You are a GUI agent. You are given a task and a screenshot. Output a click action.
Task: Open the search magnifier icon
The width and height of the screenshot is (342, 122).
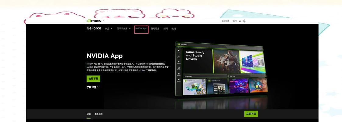coord(240,21)
